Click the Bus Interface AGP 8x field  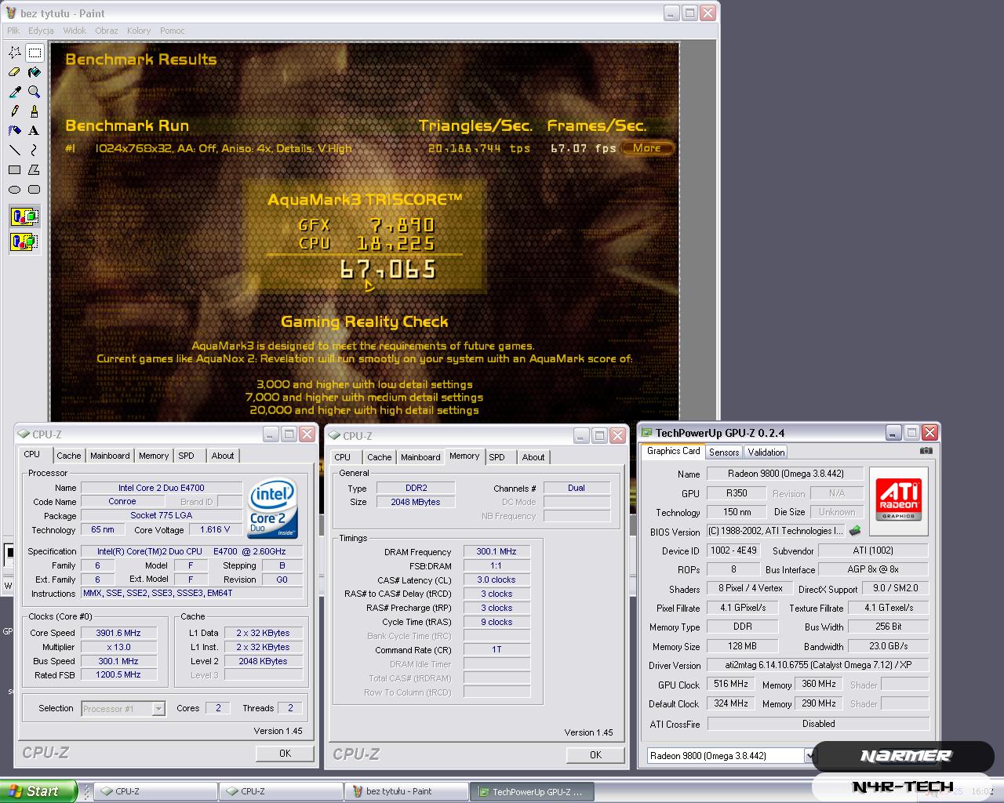[x=873, y=569]
